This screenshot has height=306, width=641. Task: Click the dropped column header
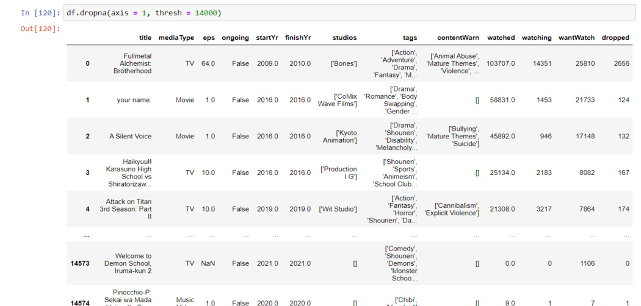615,38
